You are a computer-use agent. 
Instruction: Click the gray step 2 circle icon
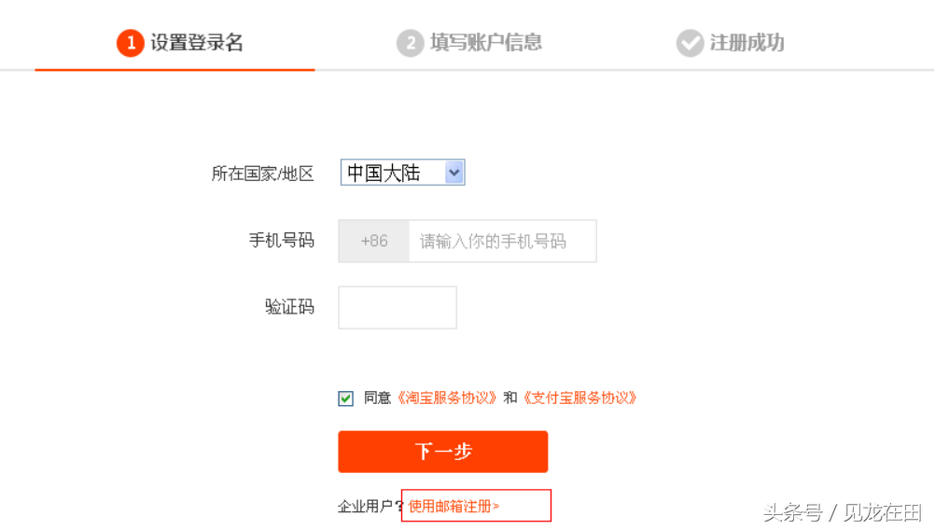(410, 43)
